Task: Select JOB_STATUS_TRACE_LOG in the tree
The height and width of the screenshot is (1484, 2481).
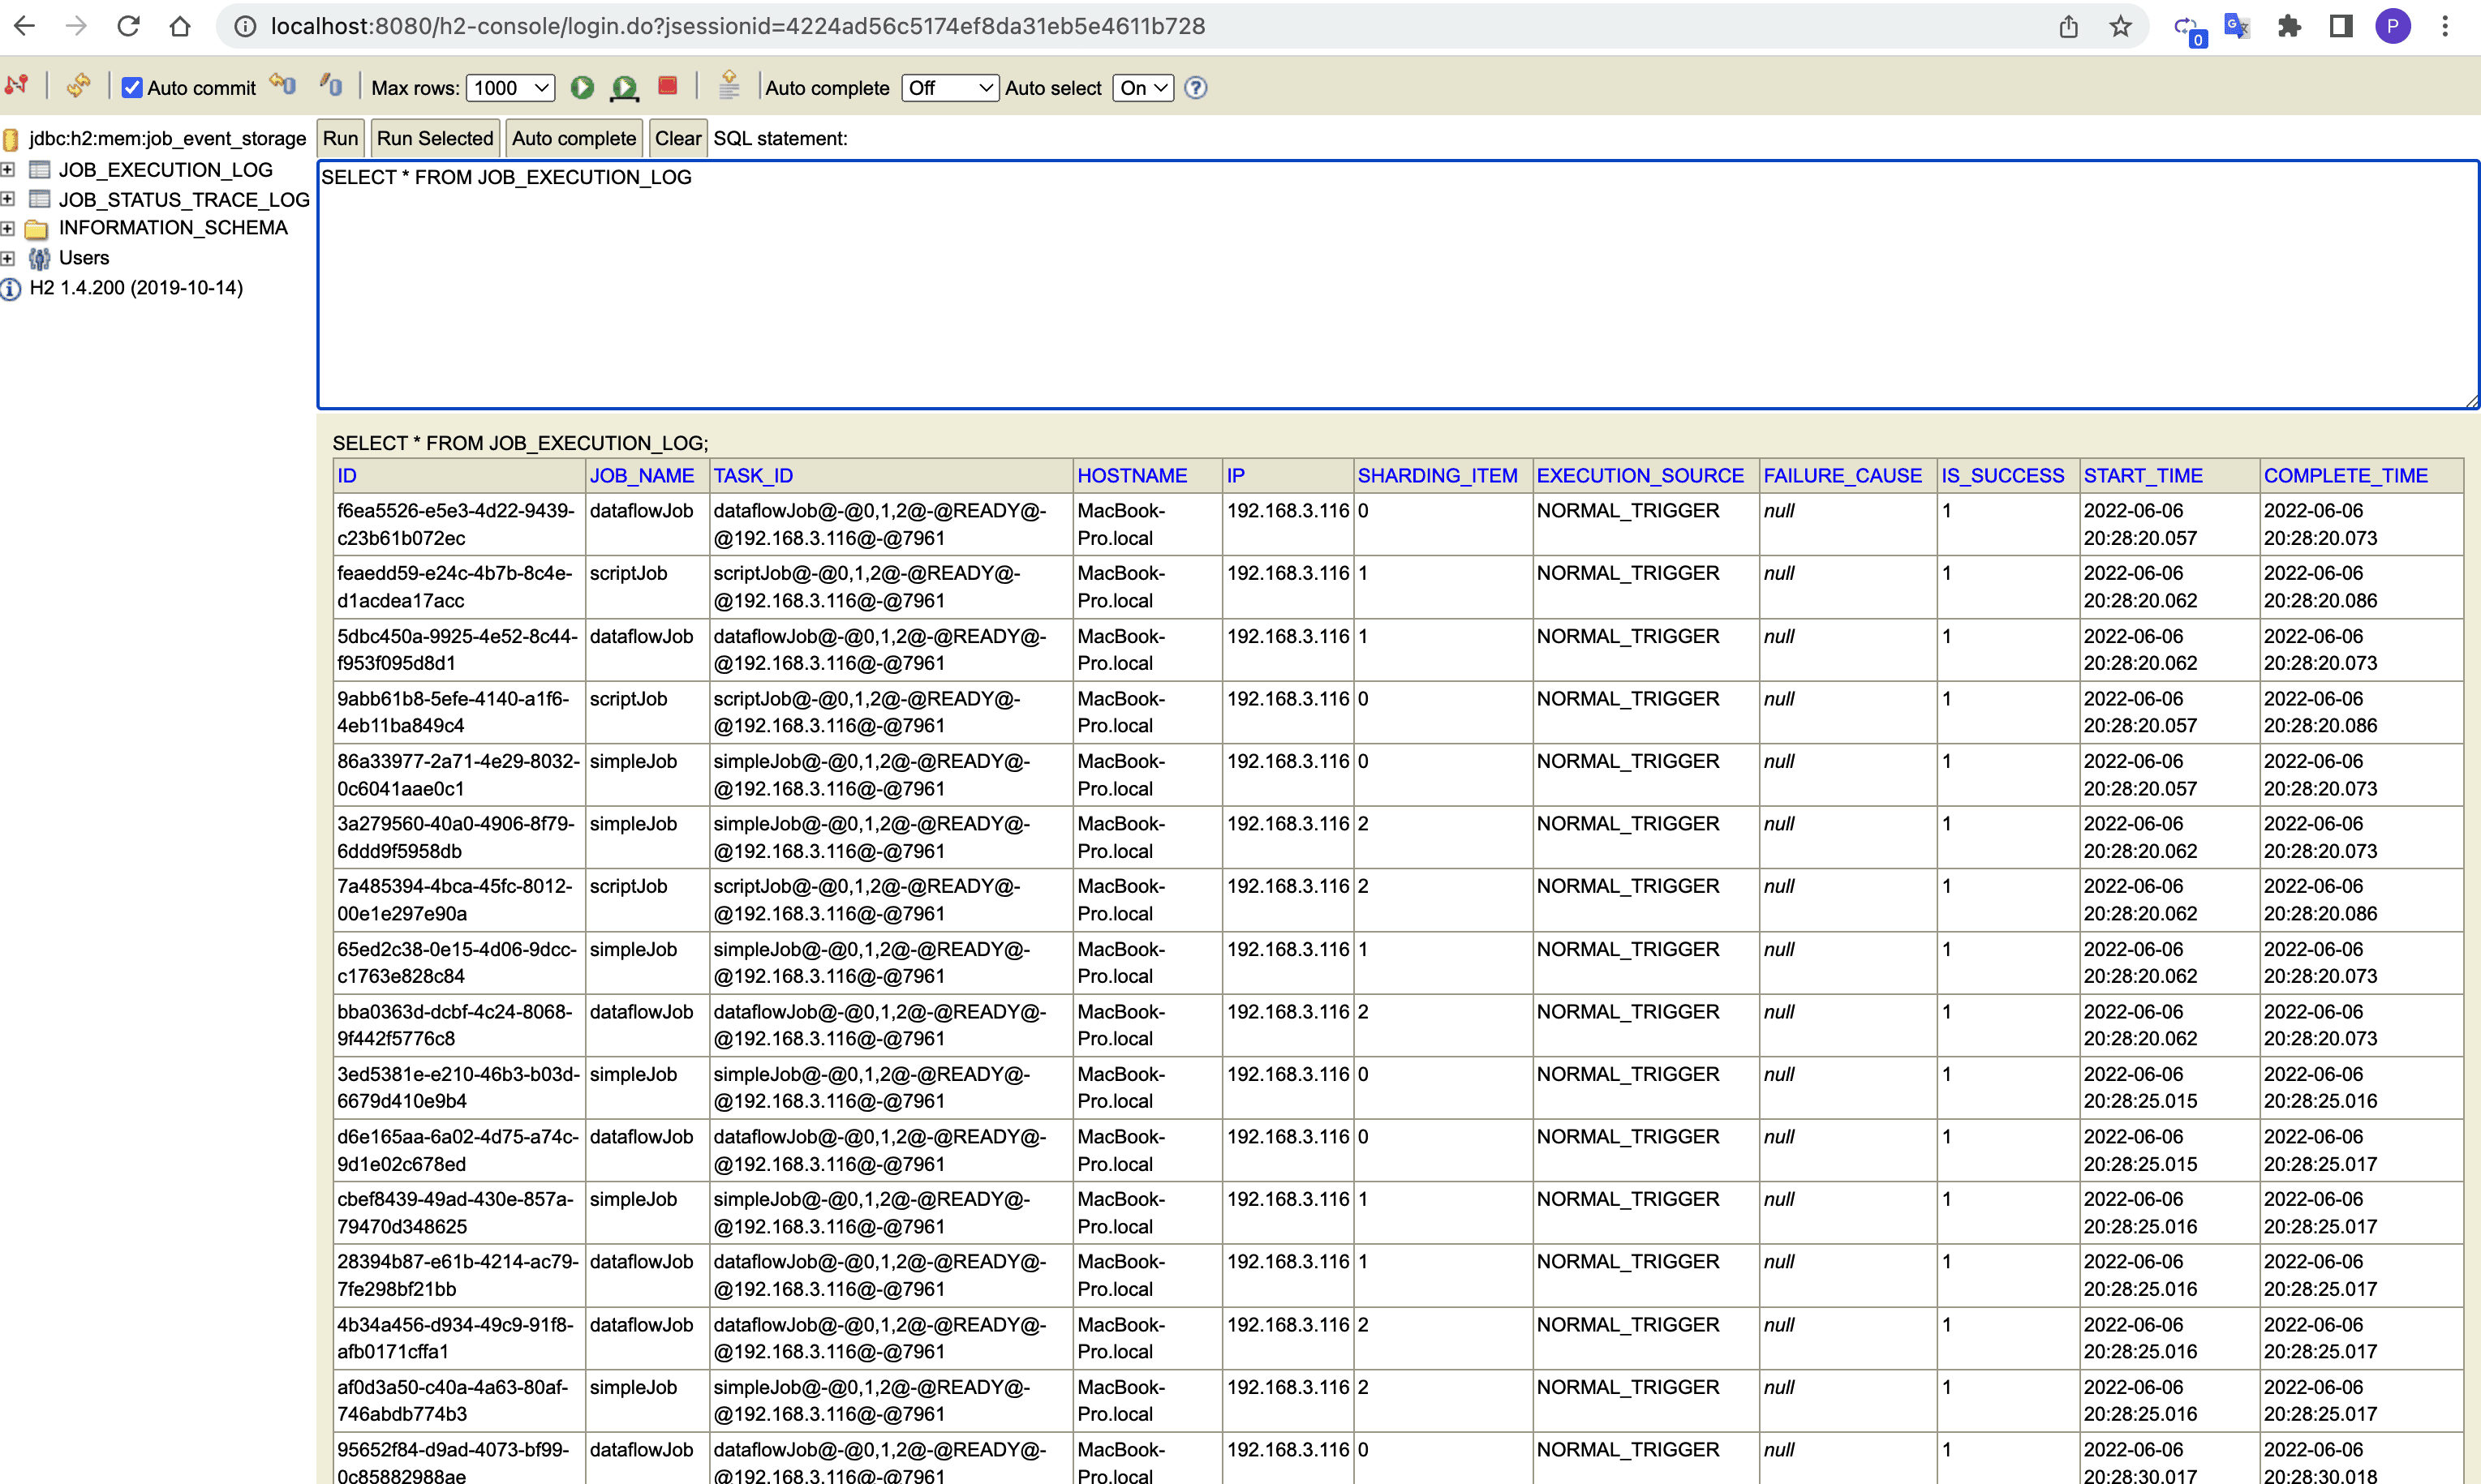Action: [183, 200]
